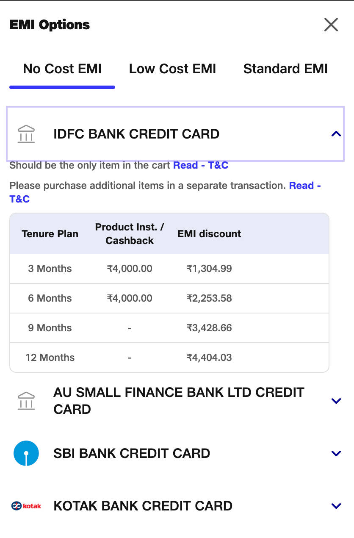354x538 pixels.
Task: Choose the 9 Months tenure row
Action: click(x=50, y=328)
